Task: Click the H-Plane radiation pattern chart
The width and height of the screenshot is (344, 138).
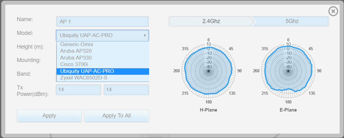Action: 209,71
